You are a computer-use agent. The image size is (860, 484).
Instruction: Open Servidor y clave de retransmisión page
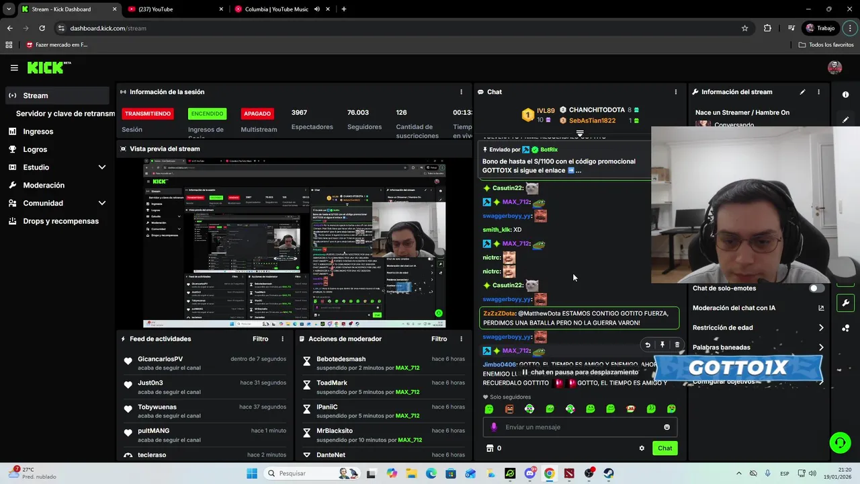click(x=65, y=114)
